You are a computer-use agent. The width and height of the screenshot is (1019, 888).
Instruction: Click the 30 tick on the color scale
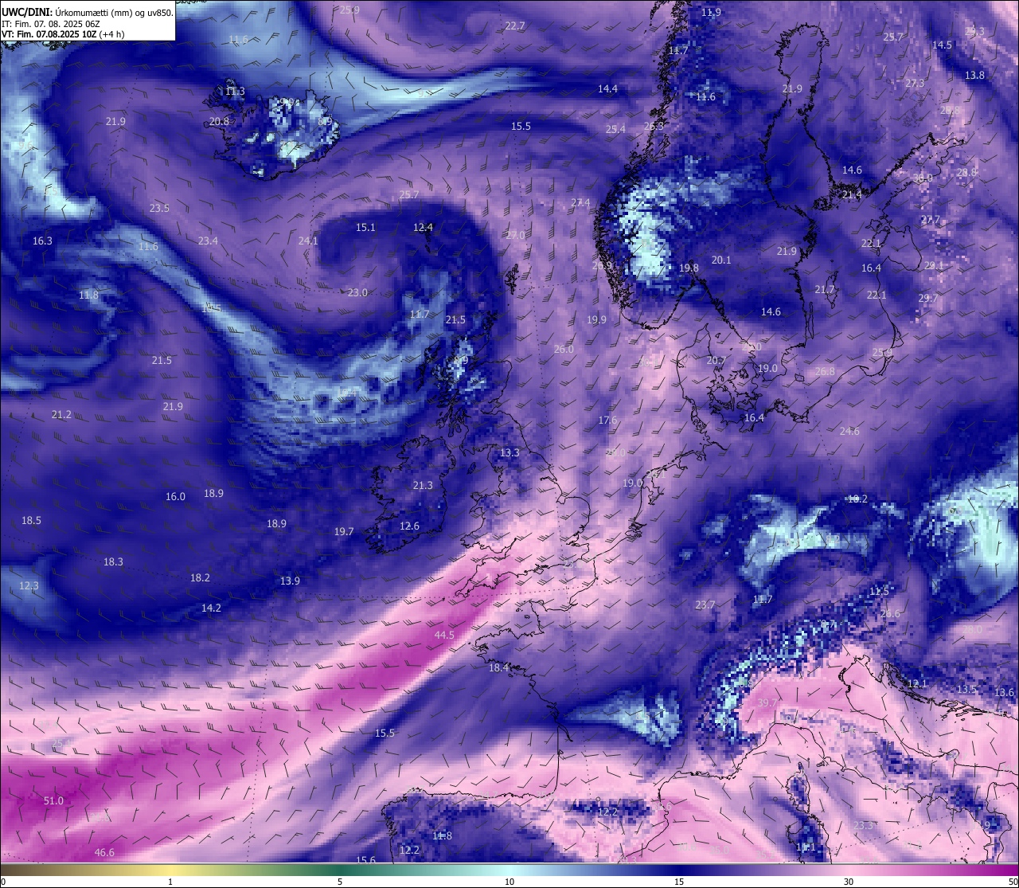click(x=849, y=882)
